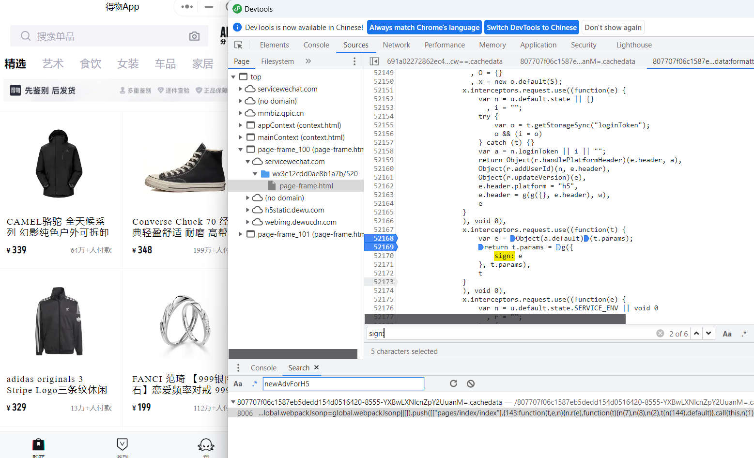Open the 691a02272862ec4 cachedata file tab
The height and width of the screenshot is (458, 754).
445,61
